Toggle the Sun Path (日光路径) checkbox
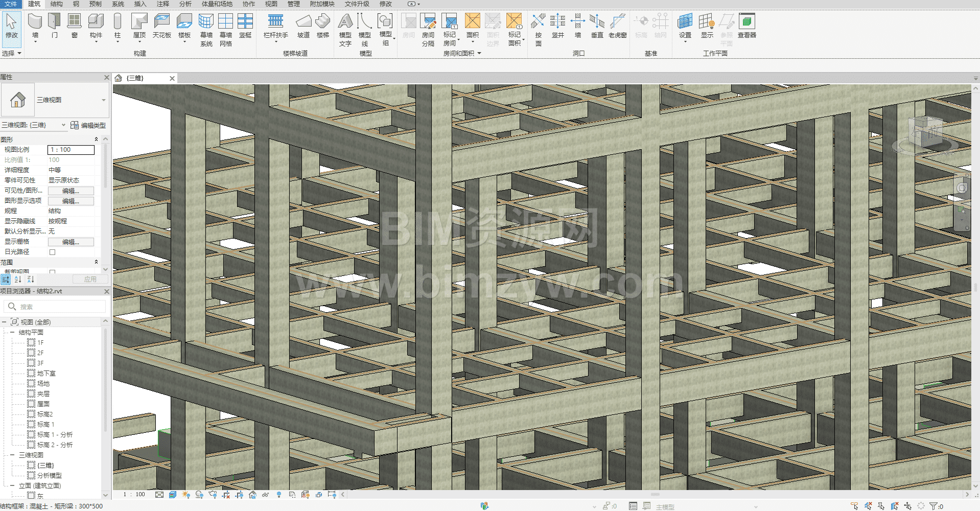The image size is (980, 511). 52,252
